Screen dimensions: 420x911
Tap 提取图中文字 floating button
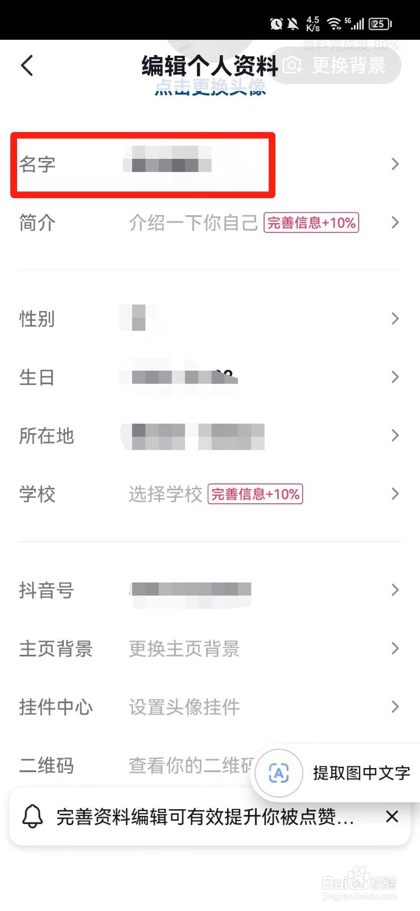pos(335,773)
